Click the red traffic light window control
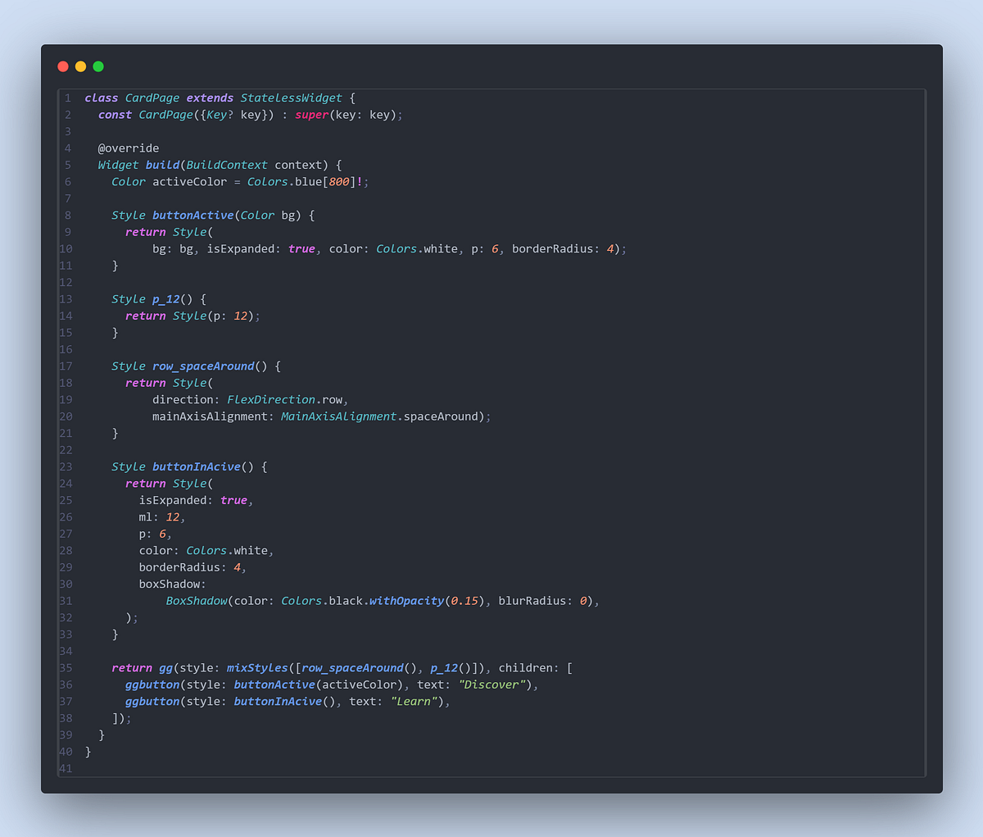The image size is (983, 837). [62, 66]
